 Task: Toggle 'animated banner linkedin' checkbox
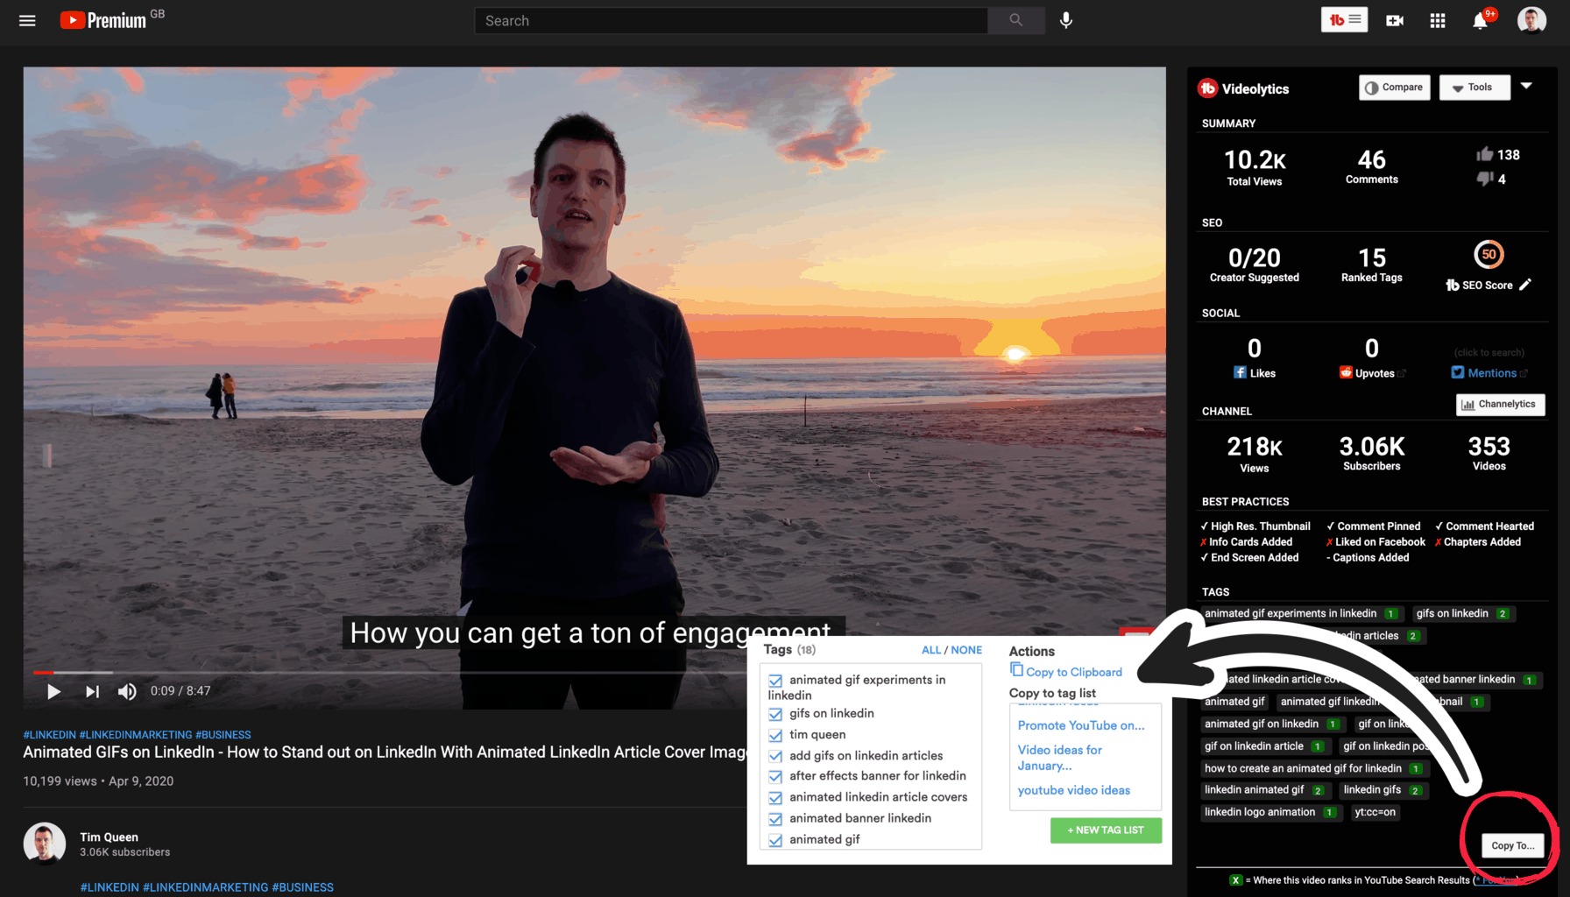(x=775, y=819)
